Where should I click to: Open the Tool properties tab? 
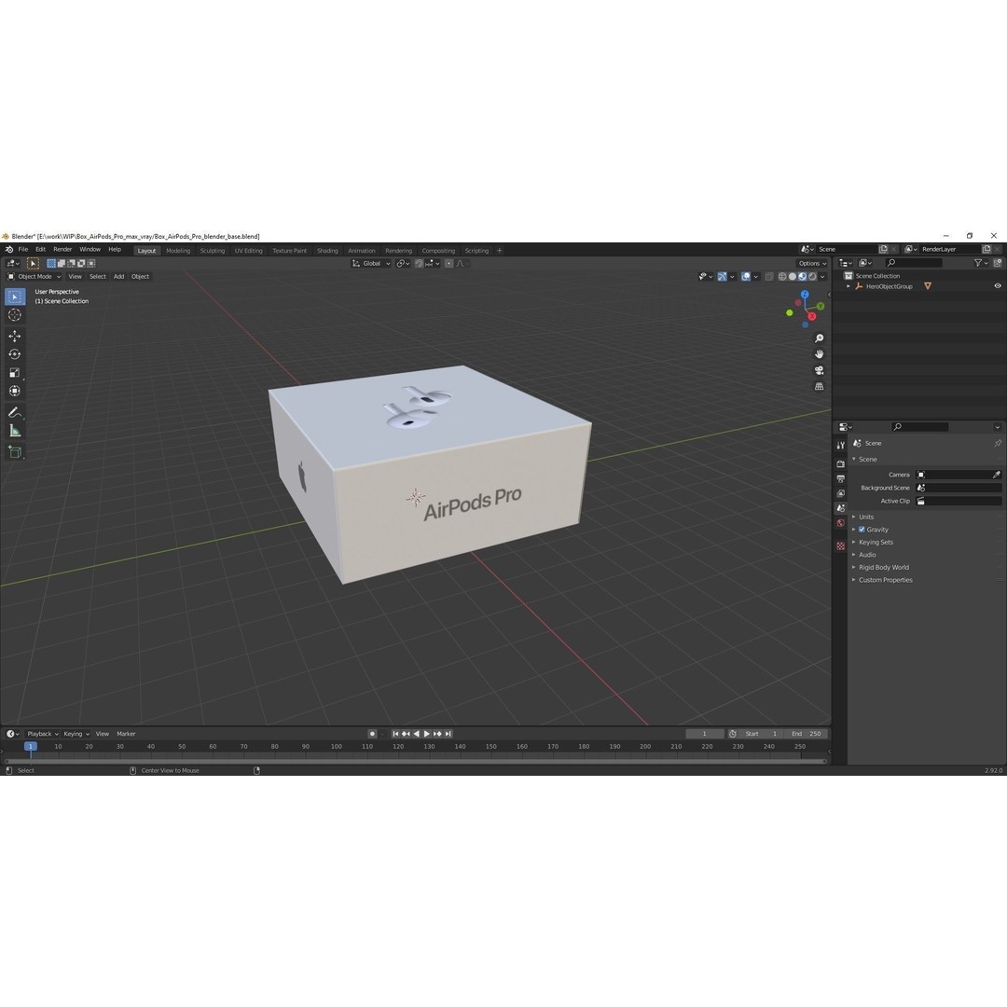(841, 445)
